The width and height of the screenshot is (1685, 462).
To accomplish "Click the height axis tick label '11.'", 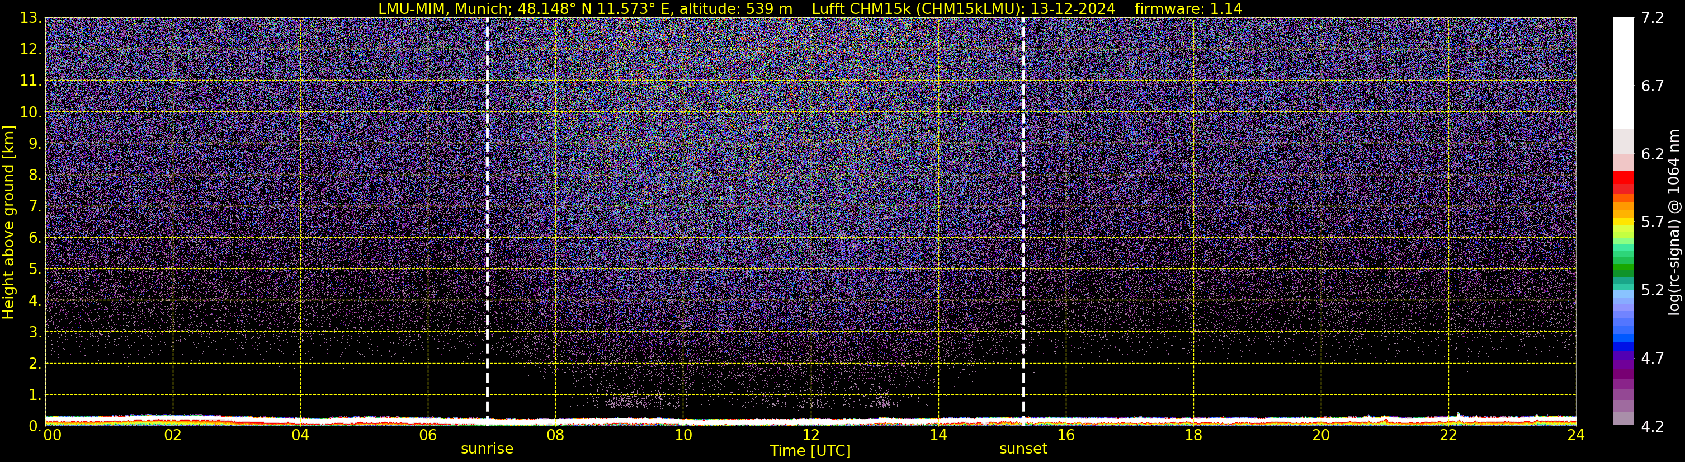I will (31, 81).
